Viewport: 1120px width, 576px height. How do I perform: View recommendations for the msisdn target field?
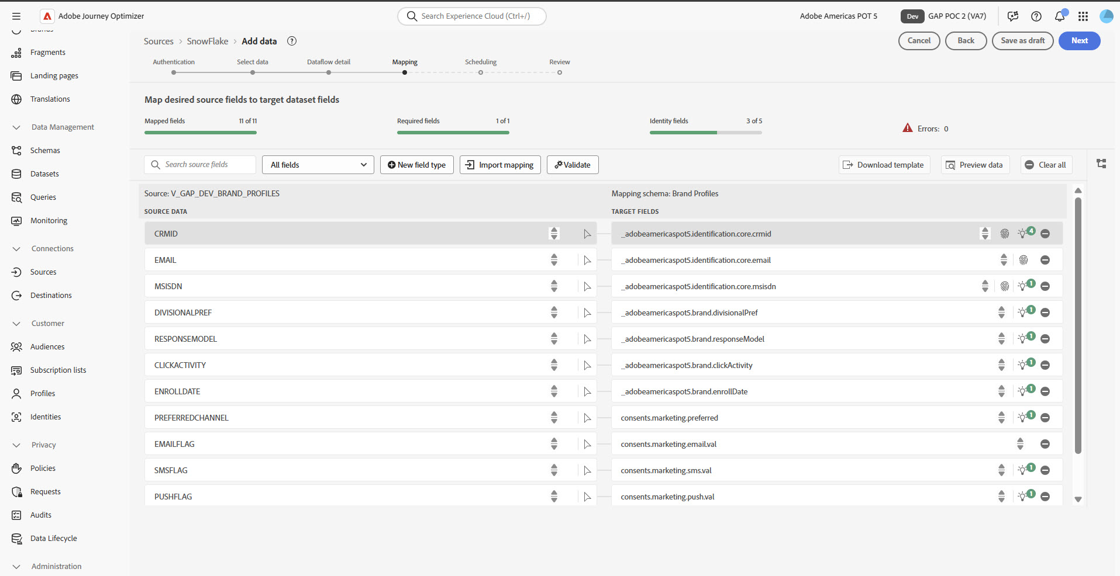coord(1025,286)
